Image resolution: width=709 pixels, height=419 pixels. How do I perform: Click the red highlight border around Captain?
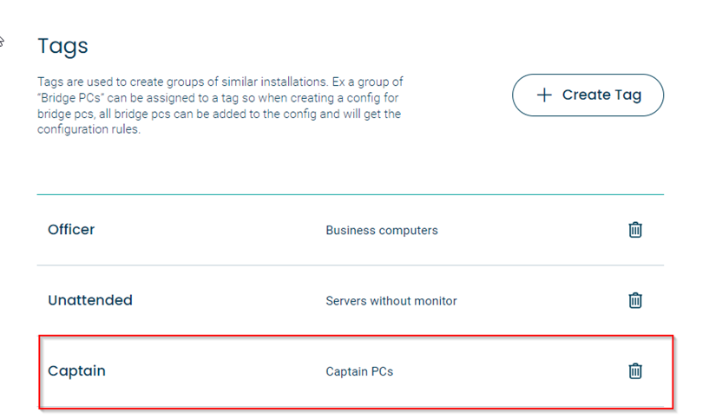coord(356,336)
